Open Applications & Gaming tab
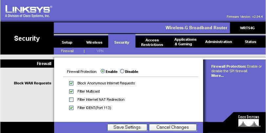 point(185,42)
